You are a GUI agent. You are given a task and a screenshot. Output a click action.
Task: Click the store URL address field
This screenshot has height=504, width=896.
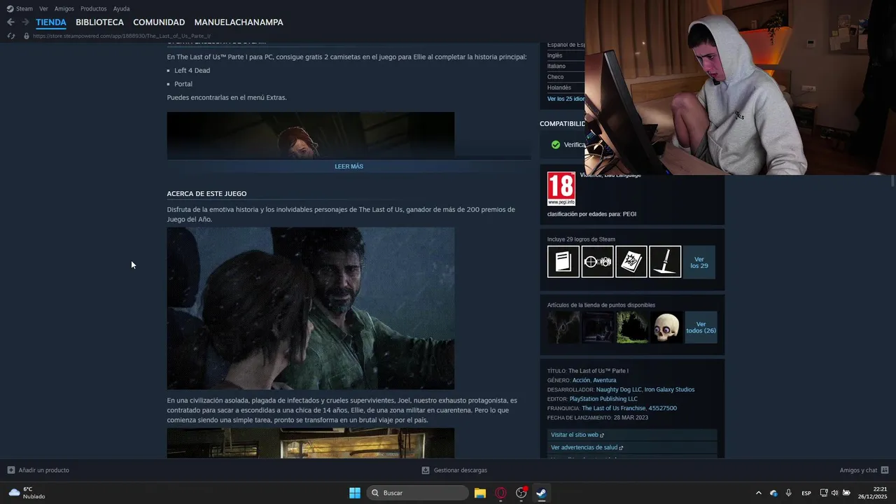tap(122, 36)
